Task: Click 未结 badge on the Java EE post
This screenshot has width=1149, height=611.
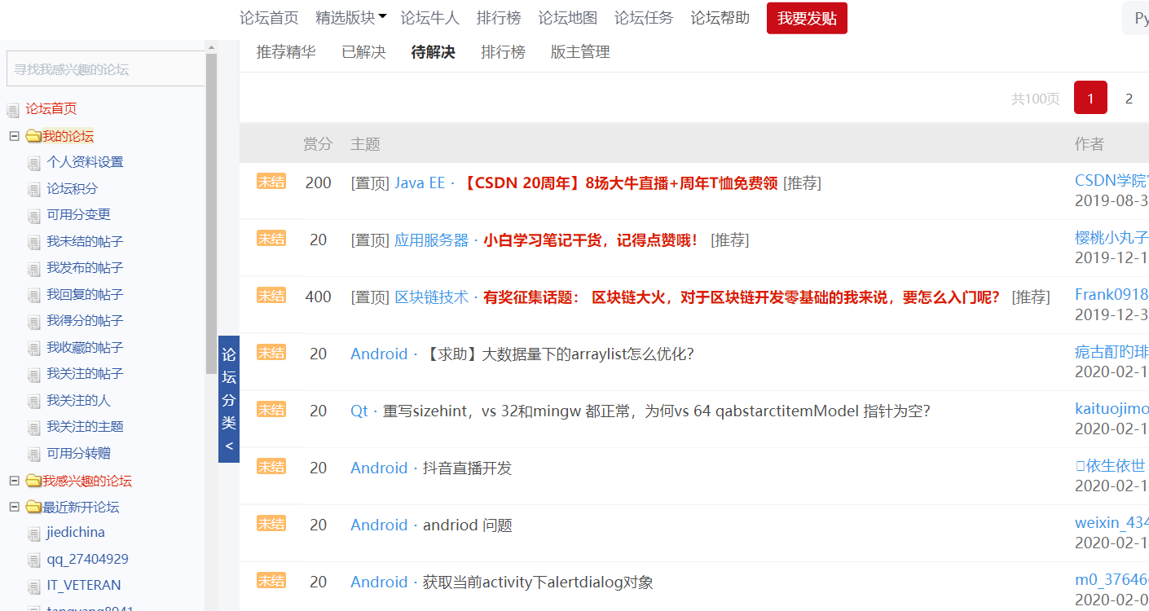Action: [271, 181]
